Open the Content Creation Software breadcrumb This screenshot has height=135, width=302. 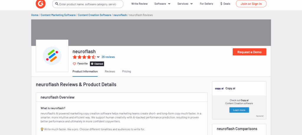(x=94, y=15)
